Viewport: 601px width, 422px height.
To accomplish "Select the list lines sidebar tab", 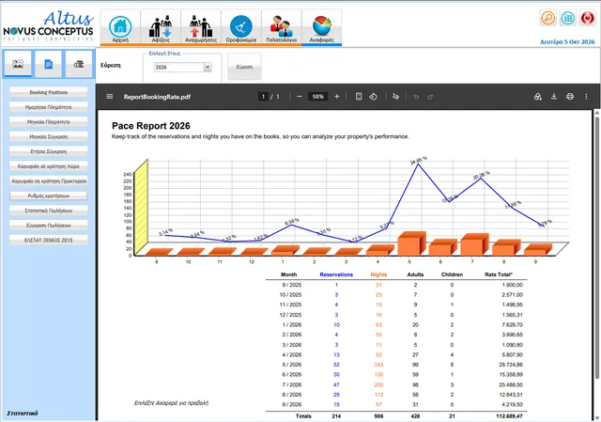I will [x=79, y=64].
